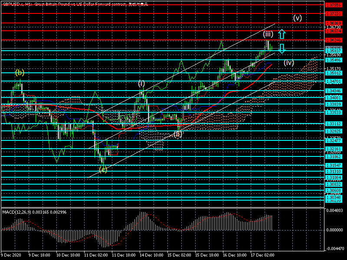The width and height of the screenshot is (347, 260).
Task: Click the GBPUSD H1 chart title text
Action: [x=74, y=3]
